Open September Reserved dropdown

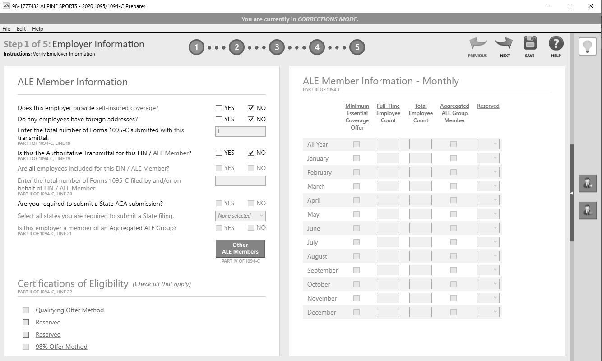pyautogui.click(x=488, y=270)
